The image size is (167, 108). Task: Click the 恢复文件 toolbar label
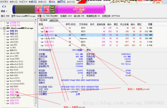[x=23, y=2]
